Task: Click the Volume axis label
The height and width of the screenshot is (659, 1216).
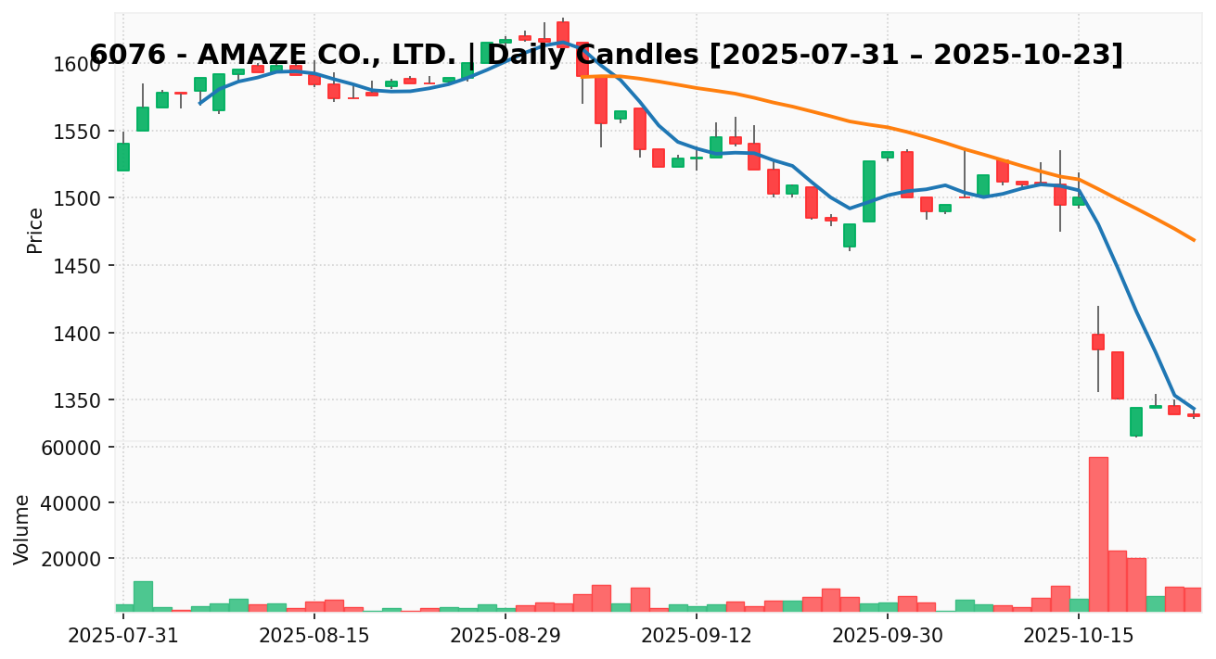Action: pos(22,528)
